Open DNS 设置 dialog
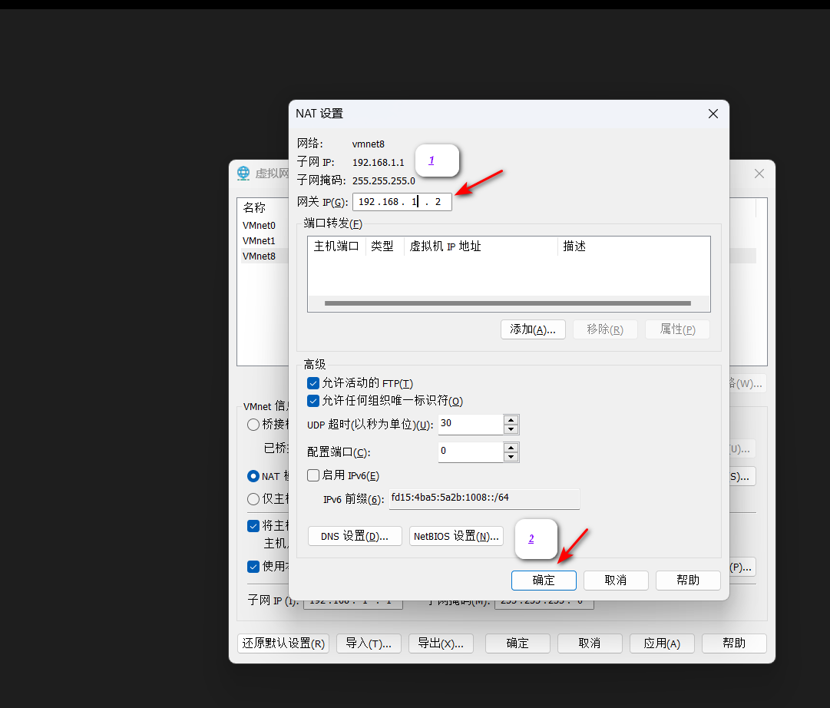 (355, 536)
